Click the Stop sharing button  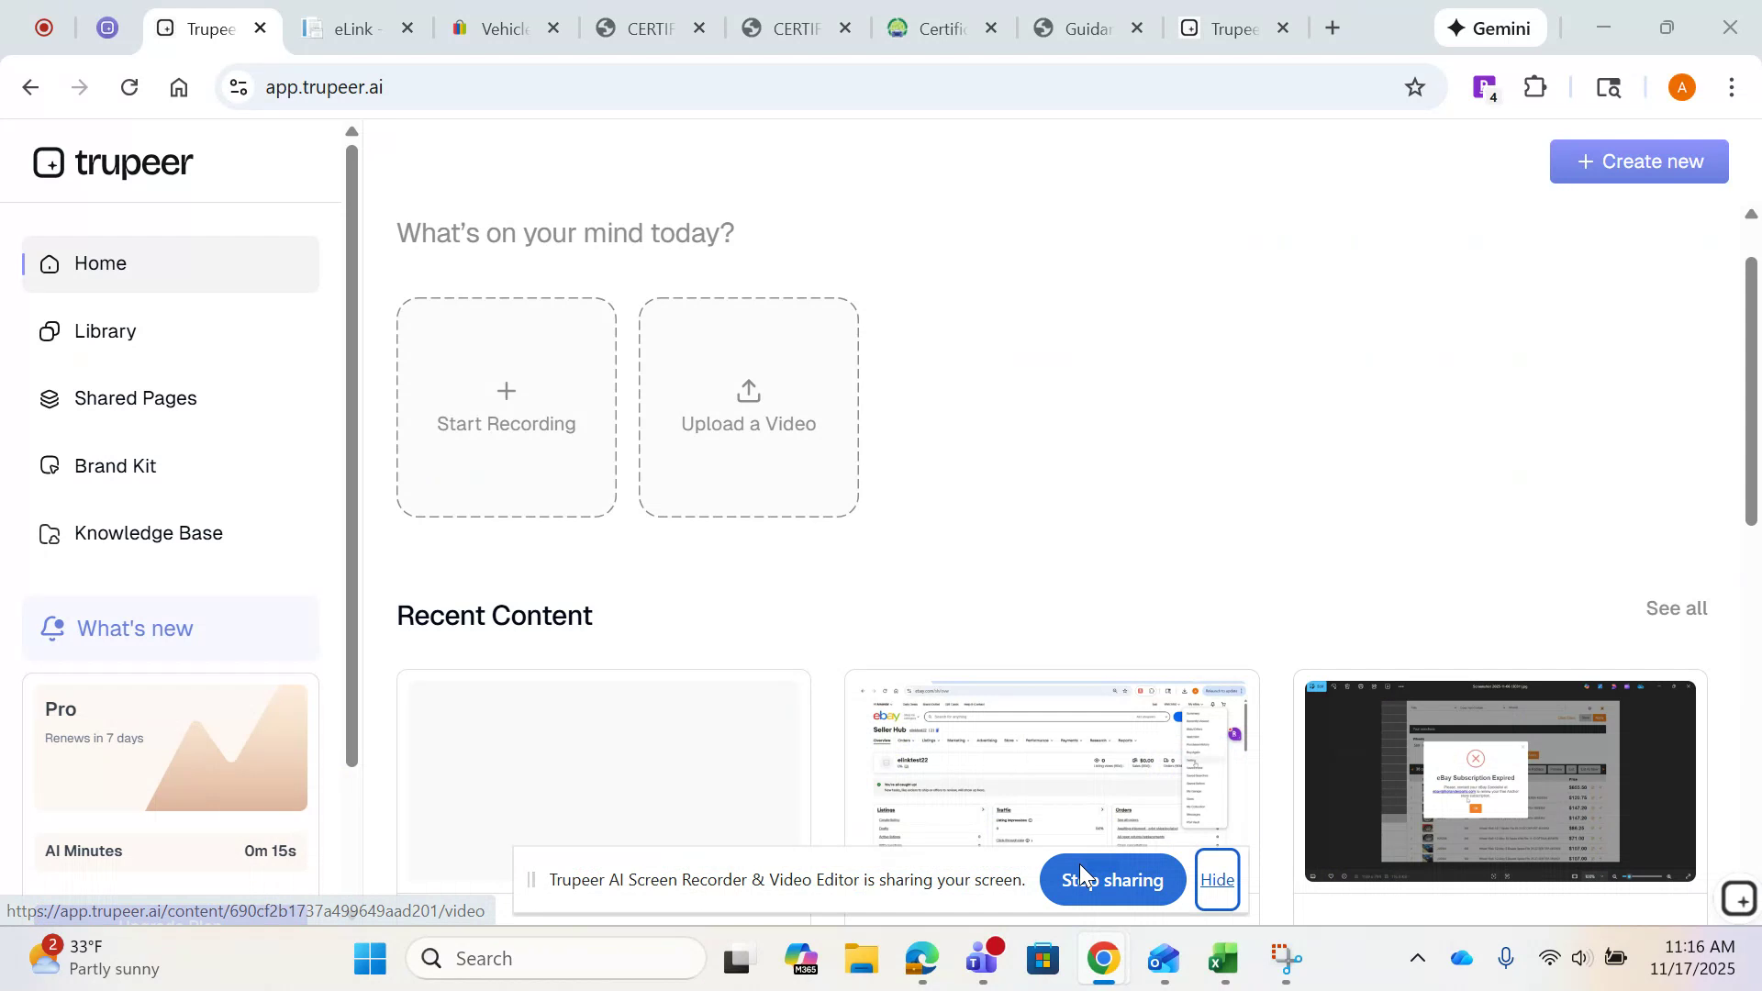tap(1112, 879)
